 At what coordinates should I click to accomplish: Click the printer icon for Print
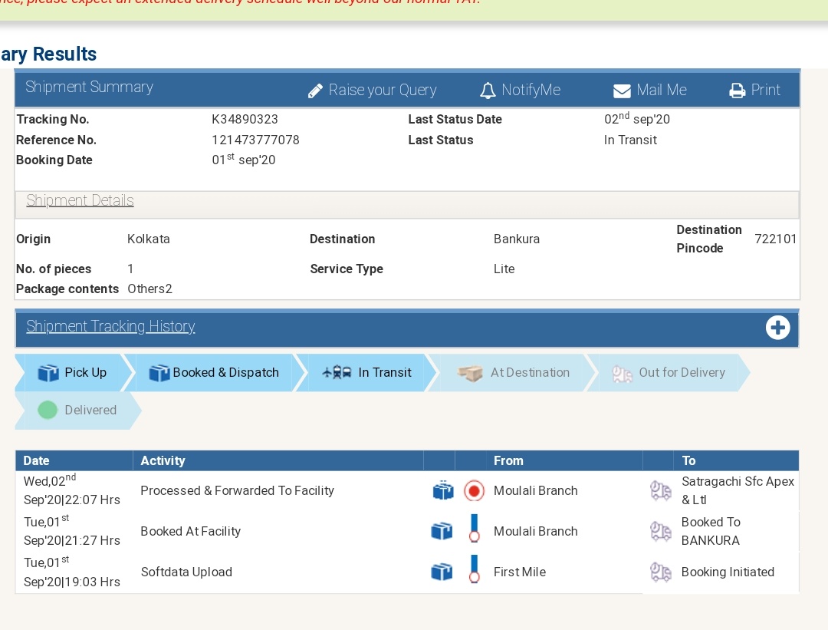pos(738,91)
